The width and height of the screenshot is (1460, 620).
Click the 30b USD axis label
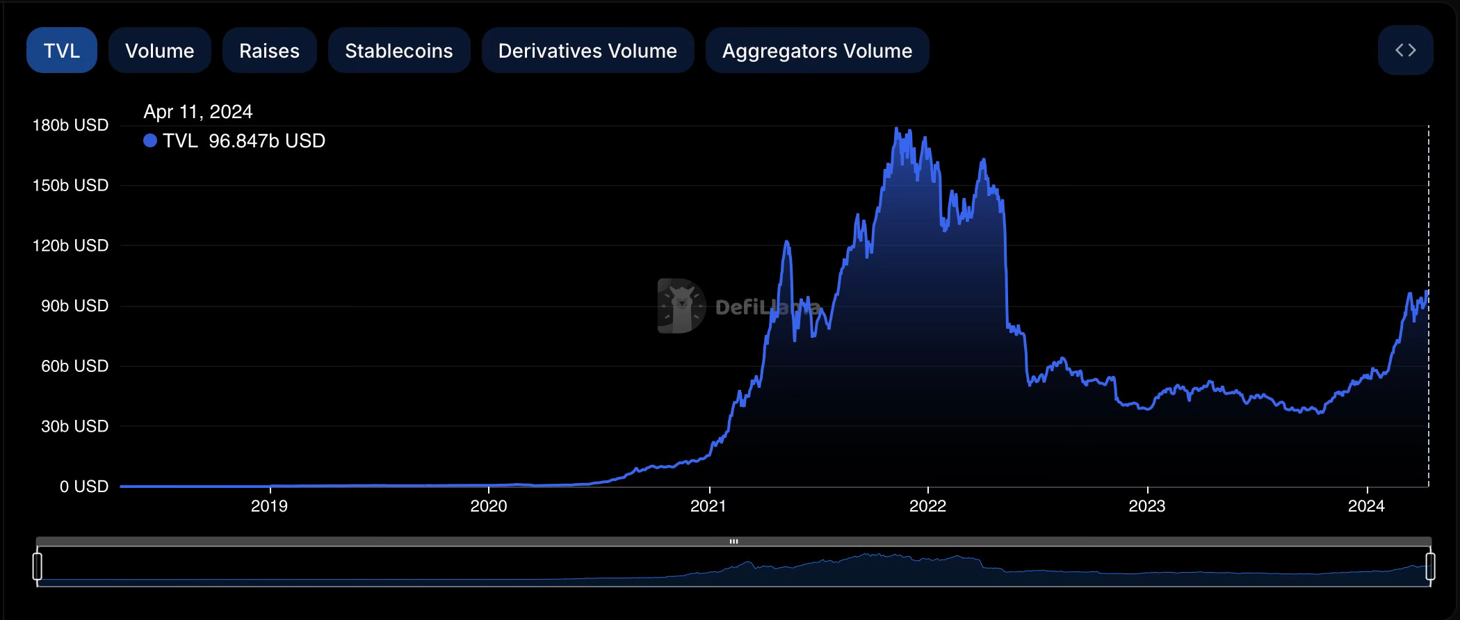[x=74, y=426]
